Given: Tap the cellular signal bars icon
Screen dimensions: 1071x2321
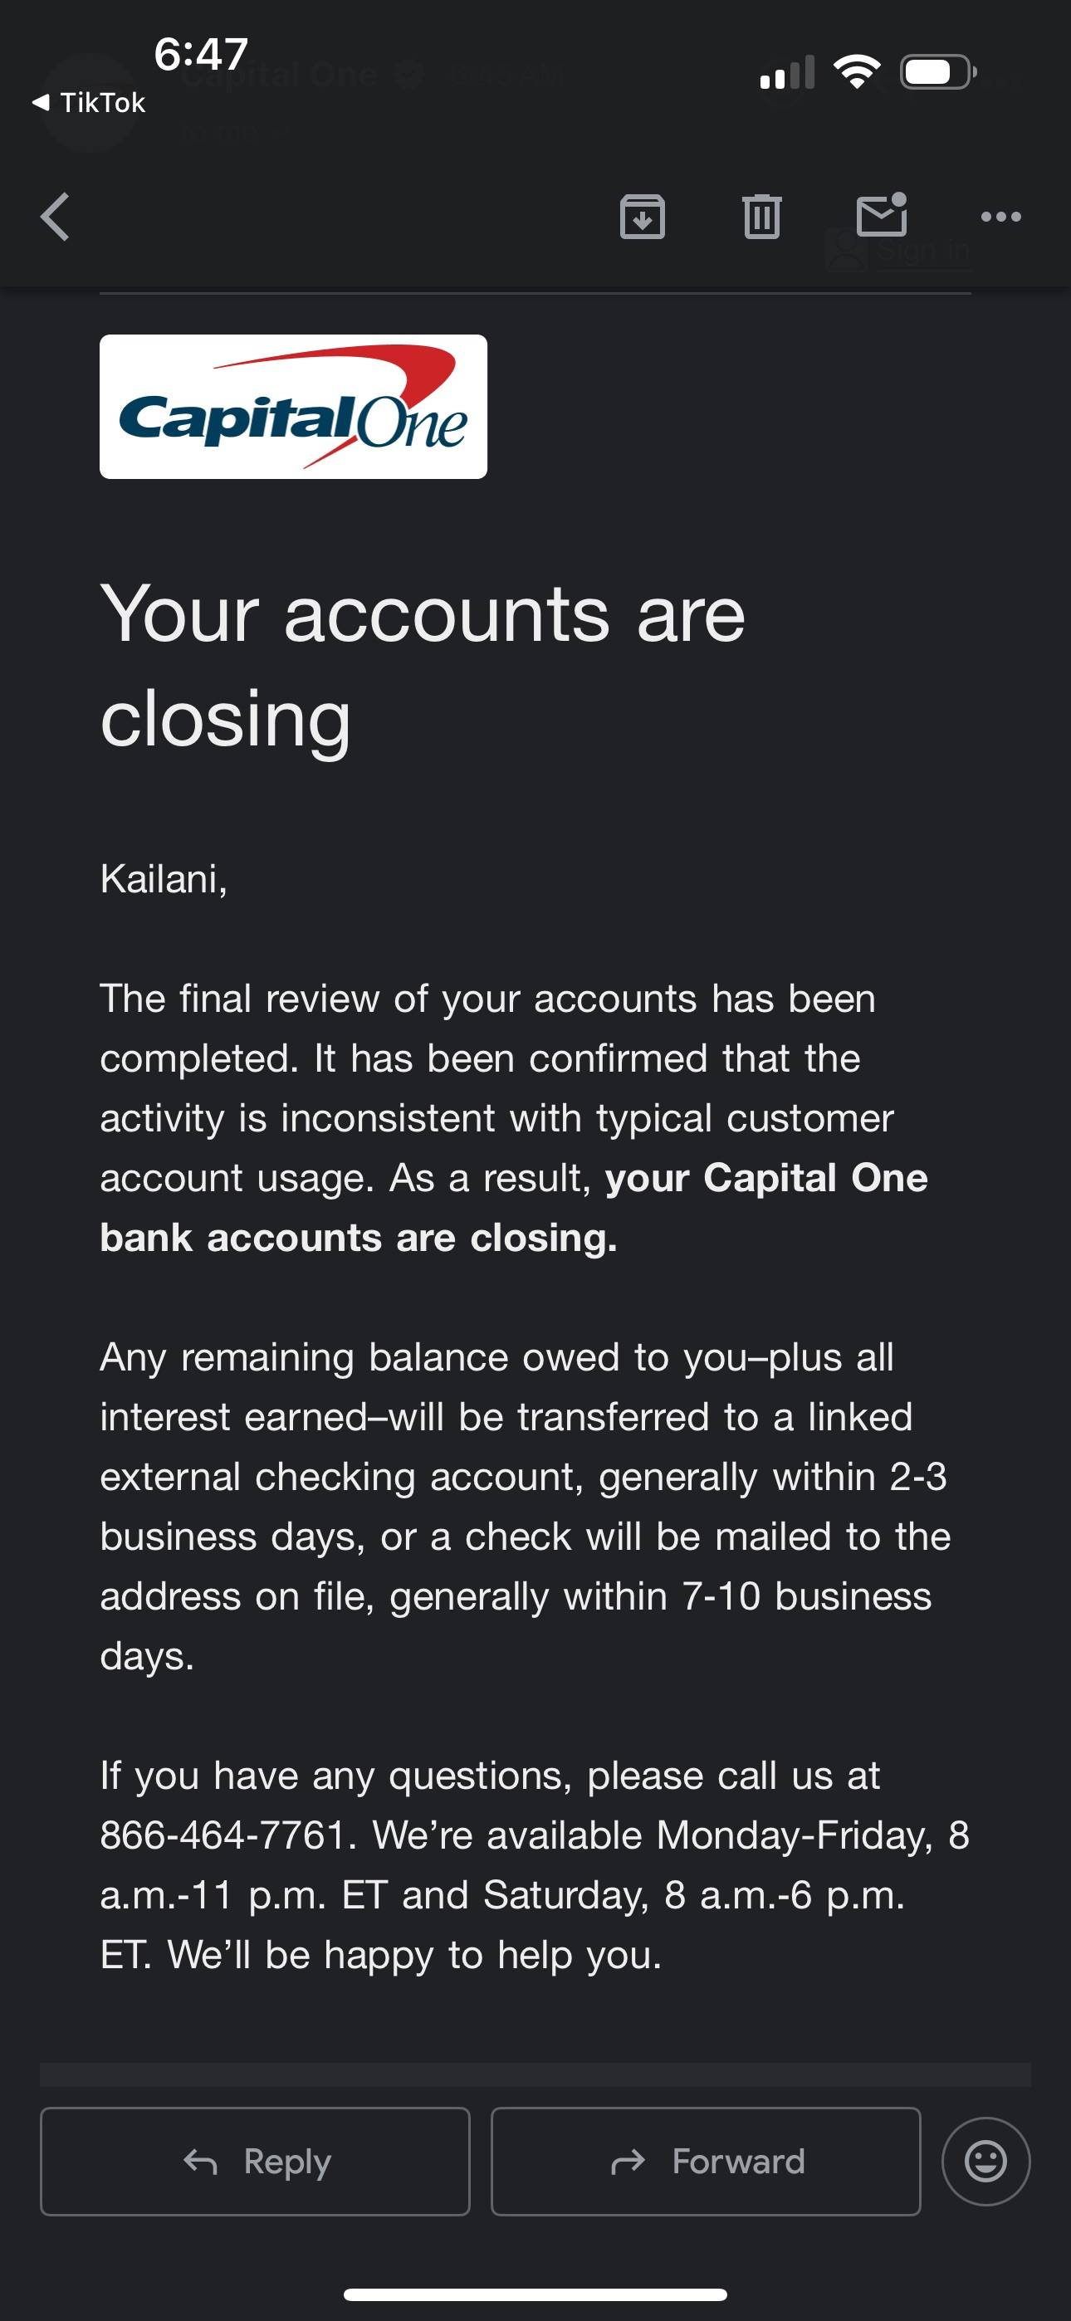Looking at the screenshot, I should 787,72.
